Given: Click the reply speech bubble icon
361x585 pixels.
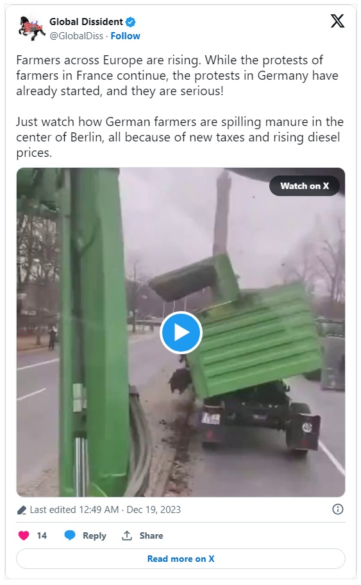Looking at the screenshot, I should coord(70,535).
